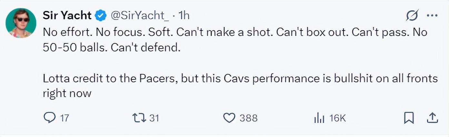Bookmark this post
This screenshot has height=137, width=449.
click(x=409, y=118)
